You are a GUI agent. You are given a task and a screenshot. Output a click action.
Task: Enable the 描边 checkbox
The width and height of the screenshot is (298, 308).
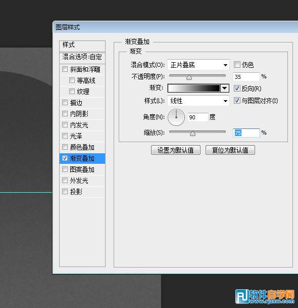[65, 103]
